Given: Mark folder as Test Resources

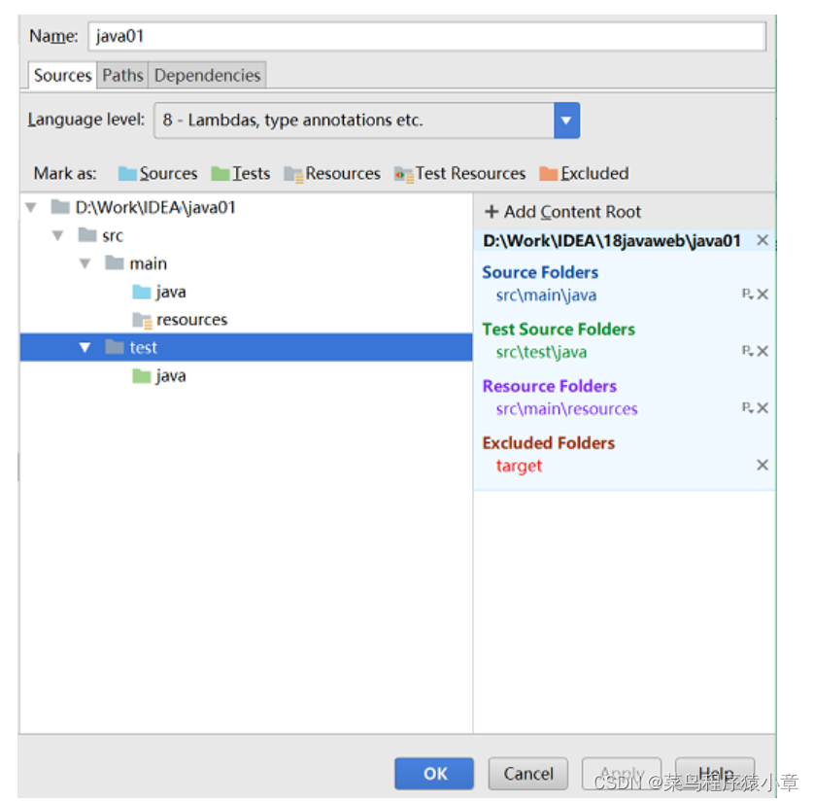Looking at the screenshot, I should point(459,173).
